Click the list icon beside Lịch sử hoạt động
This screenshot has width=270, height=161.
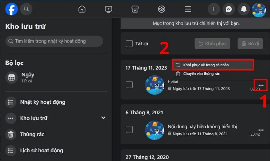pyautogui.click(x=11, y=151)
